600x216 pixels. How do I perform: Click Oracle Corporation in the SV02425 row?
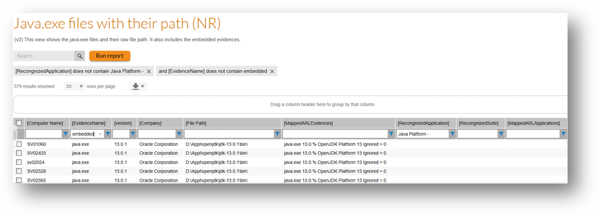(159, 153)
